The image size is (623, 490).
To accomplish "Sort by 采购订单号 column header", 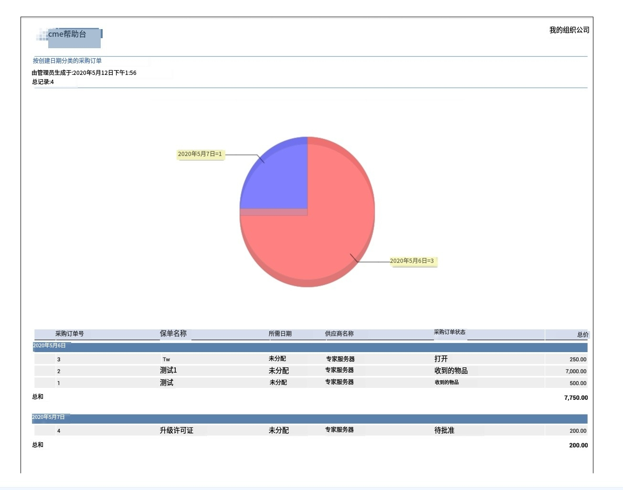I will click(69, 334).
